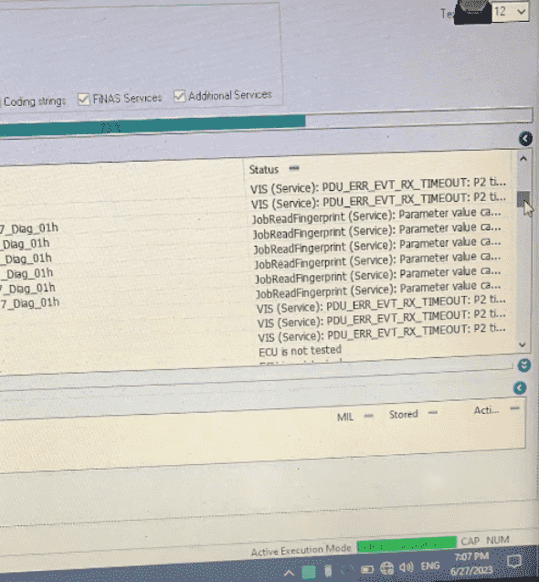This screenshot has width=539, height=582.
Task: Click the status list scroll-down arrow
Action: [523, 344]
